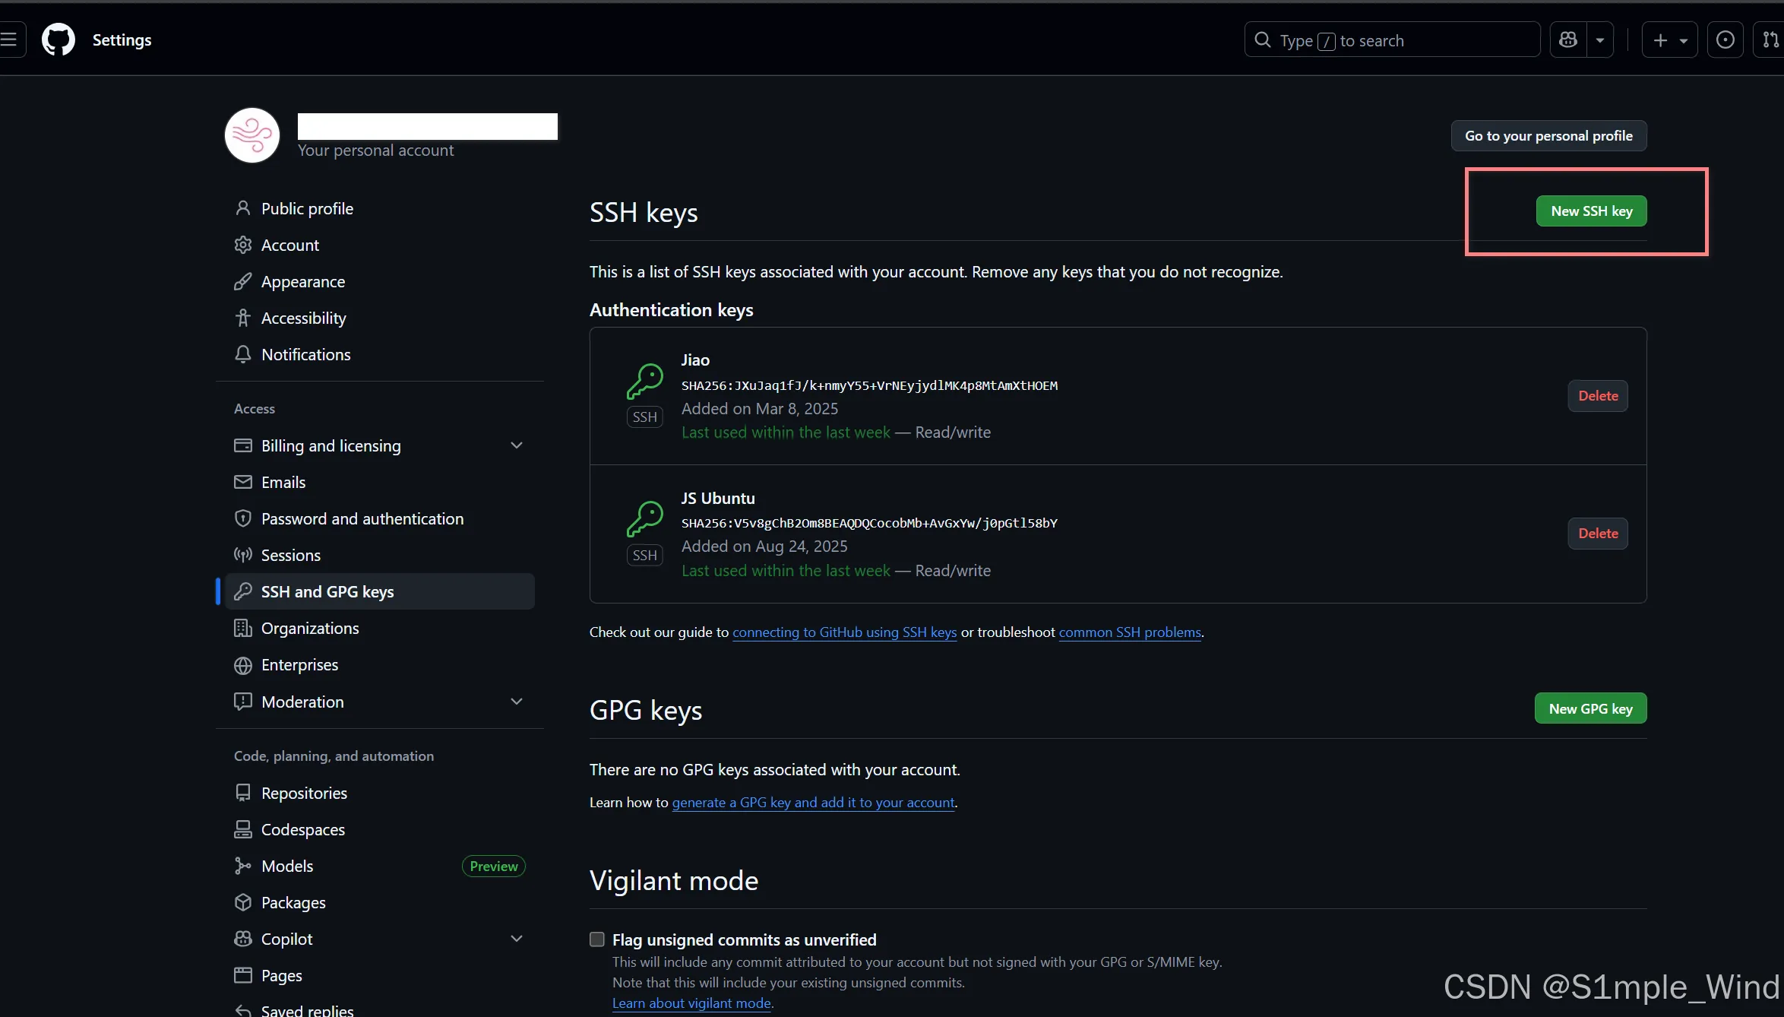Image resolution: width=1784 pixels, height=1017 pixels.
Task: Open the GitHub homepage octocat logo
Action: pos(59,40)
